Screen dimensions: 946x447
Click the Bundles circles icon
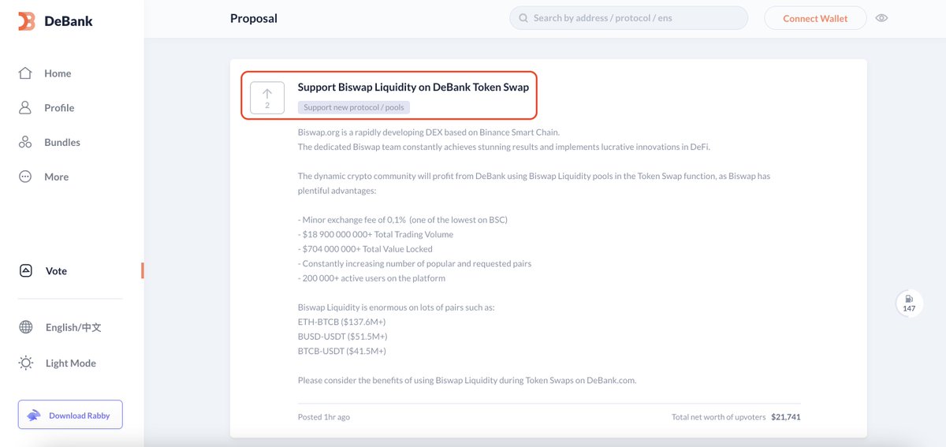25,143
